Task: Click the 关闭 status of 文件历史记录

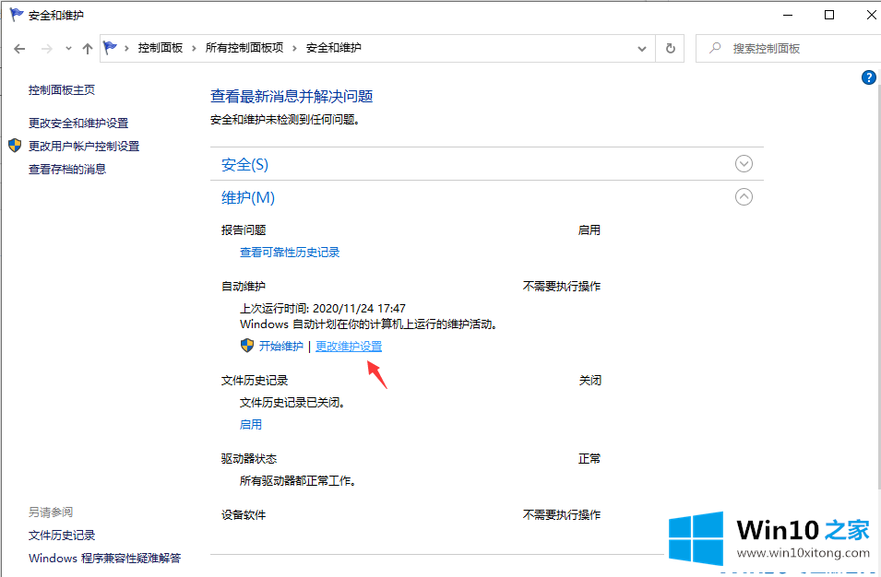Action: 590,381
